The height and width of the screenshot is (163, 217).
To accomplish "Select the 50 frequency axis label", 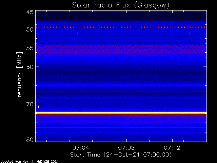I will [x=30, y=30].
